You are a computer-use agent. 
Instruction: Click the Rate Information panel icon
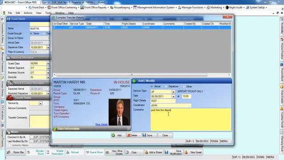coord(55,129)
